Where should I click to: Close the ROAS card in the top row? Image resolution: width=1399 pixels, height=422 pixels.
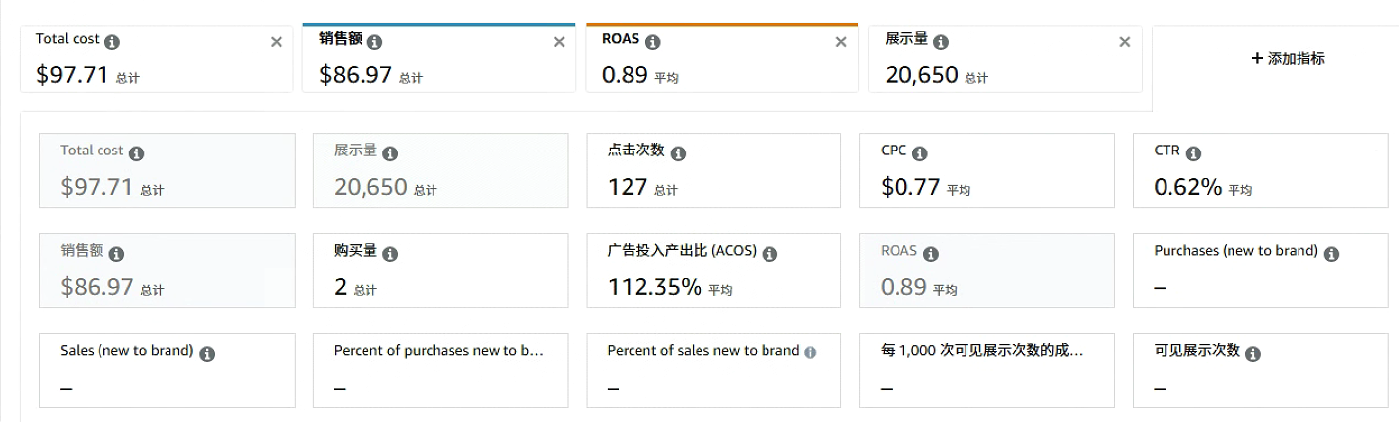click(x=840, y=42)
